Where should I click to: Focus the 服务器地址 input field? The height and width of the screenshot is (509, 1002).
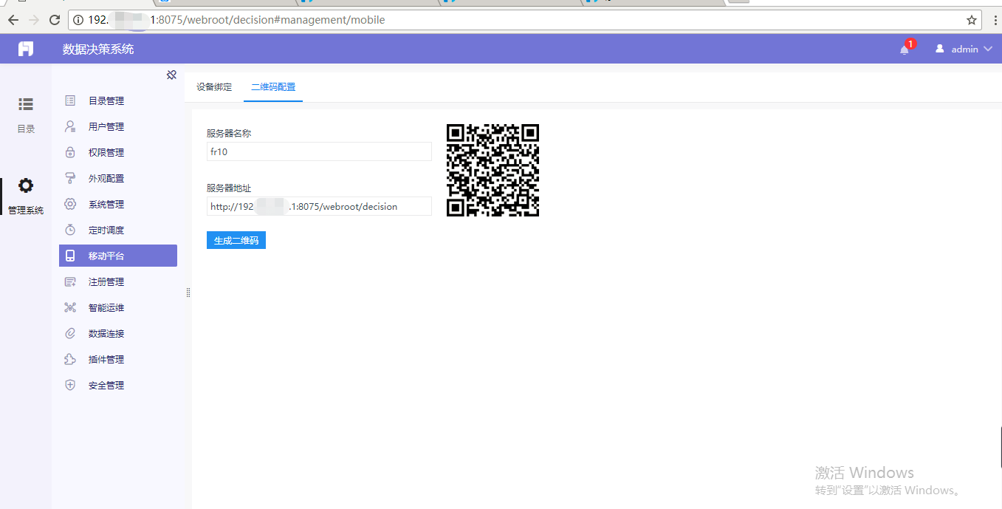(x=319, y=206)
